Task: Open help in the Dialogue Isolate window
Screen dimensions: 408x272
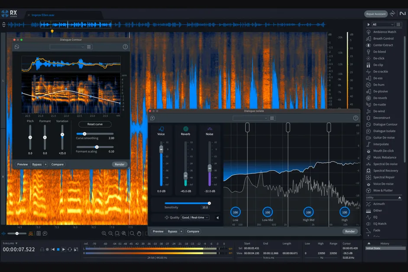Action: coord(356,118)
